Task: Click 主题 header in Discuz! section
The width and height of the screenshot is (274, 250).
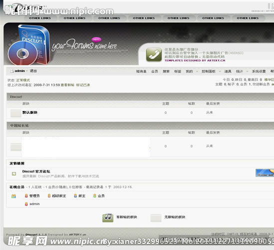Action: click(166, 103)
